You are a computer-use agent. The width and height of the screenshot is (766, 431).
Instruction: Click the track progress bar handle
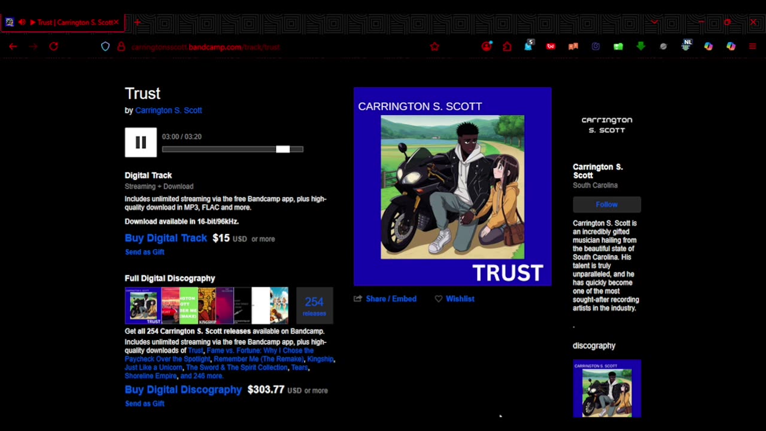coord(282,149)
